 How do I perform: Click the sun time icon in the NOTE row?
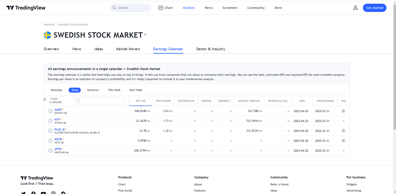pyautogui.click(x=344, y=141)
